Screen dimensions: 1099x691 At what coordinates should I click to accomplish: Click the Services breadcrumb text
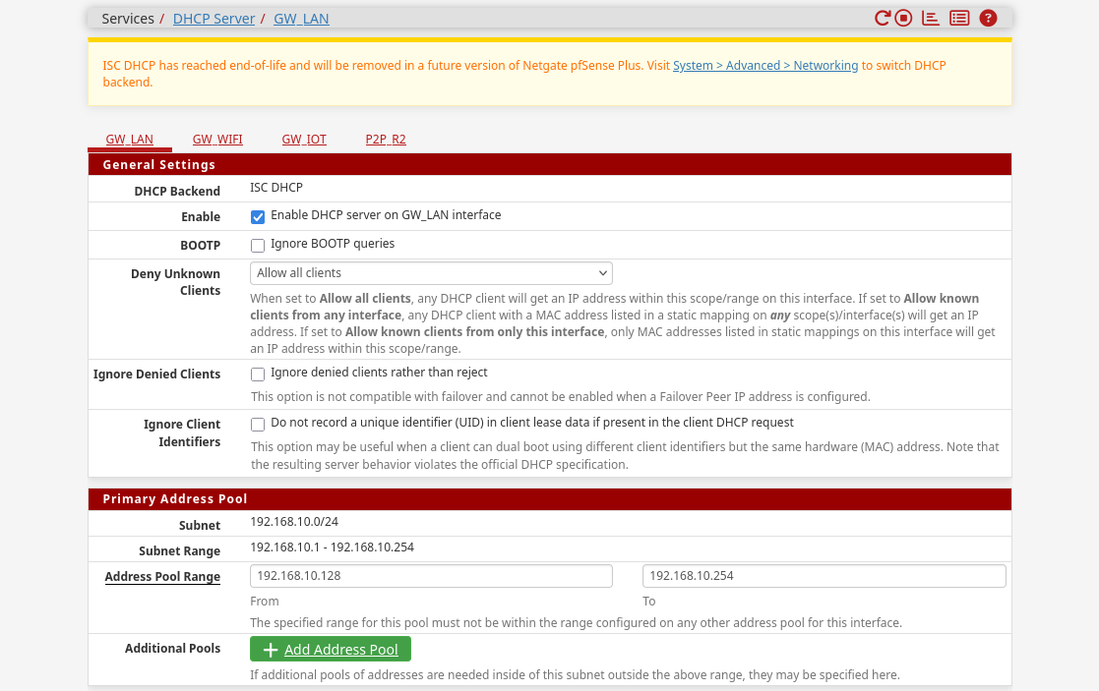click(128, 19)
